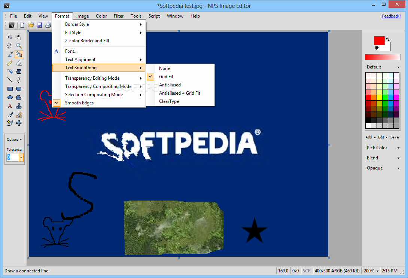Expand the Fill Style submenu

click(x=99, y=33)
